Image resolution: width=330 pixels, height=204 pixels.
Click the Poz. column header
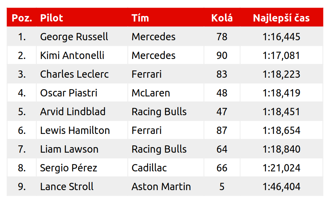22,18
